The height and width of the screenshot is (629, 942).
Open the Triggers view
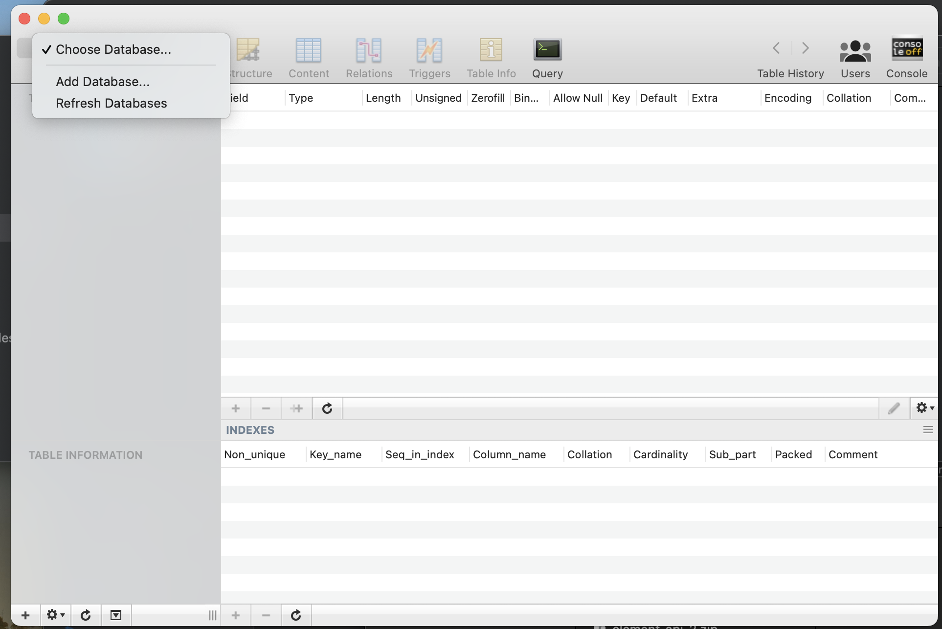pyautogui.click(x=429, y=58)
